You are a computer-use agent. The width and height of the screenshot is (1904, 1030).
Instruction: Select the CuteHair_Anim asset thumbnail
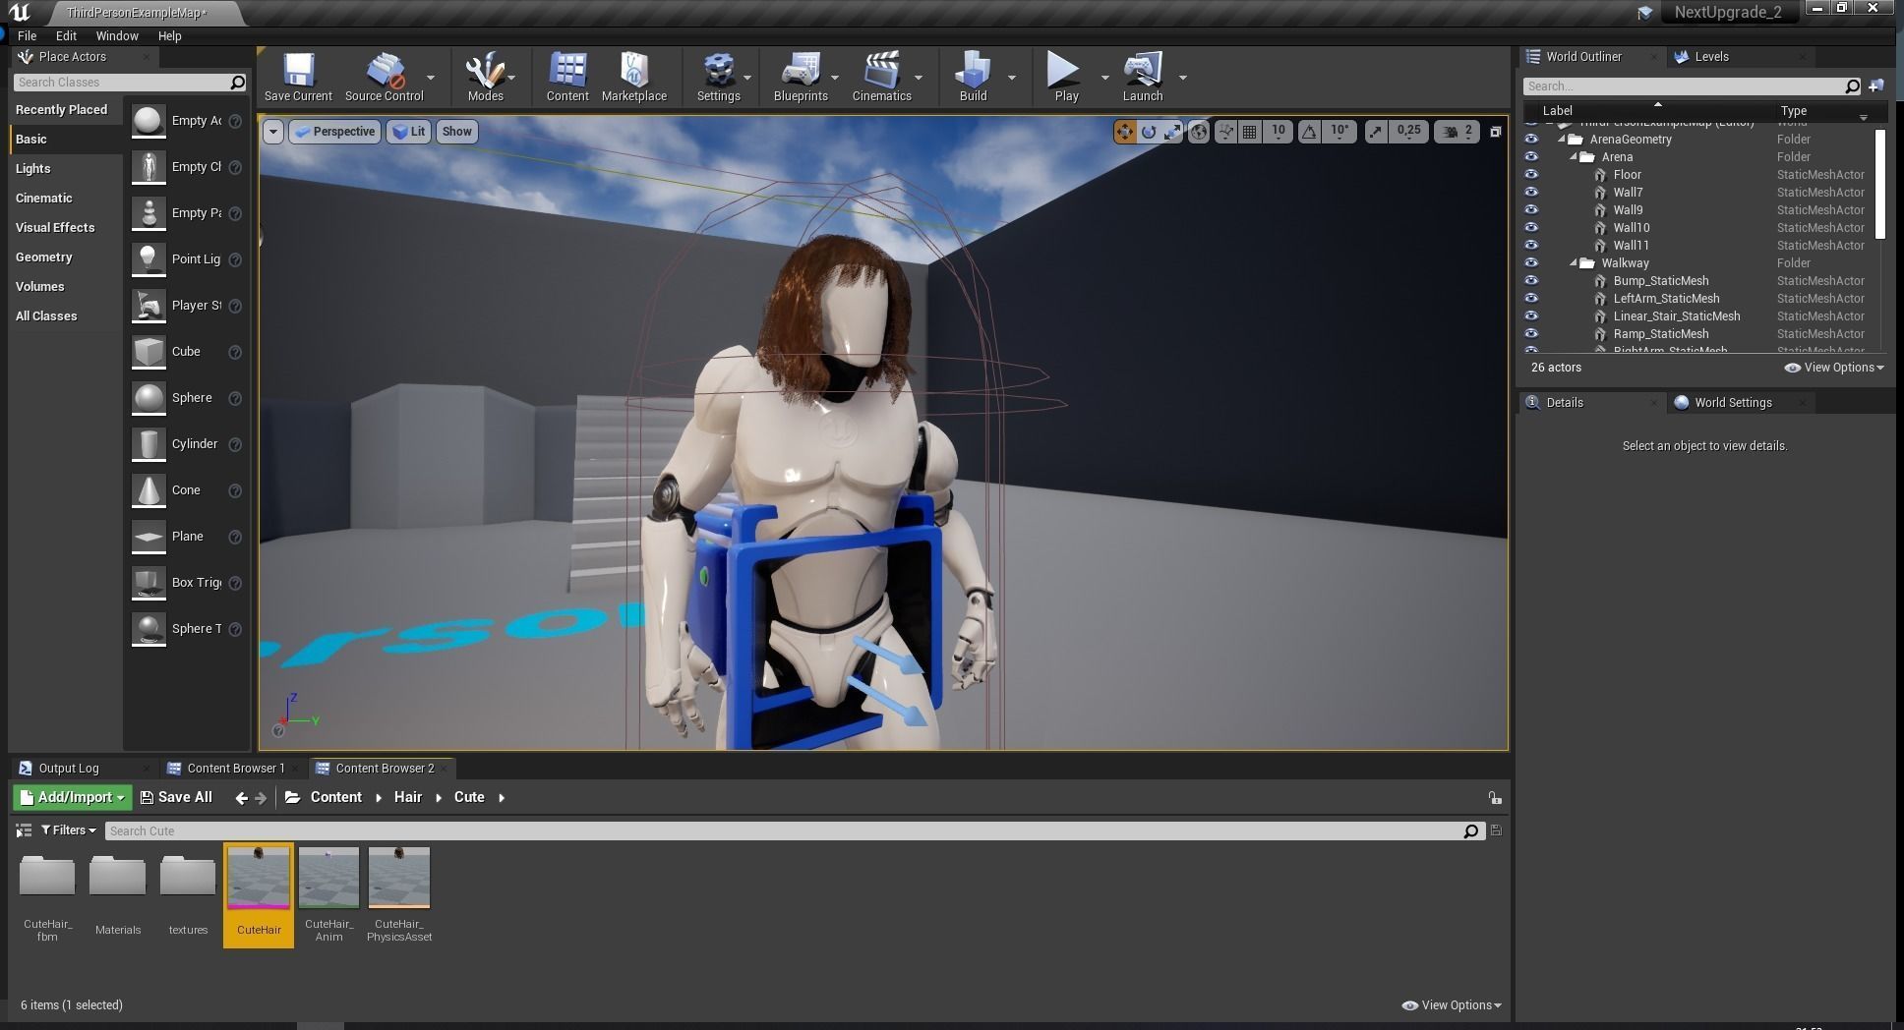tap(328, 878)
